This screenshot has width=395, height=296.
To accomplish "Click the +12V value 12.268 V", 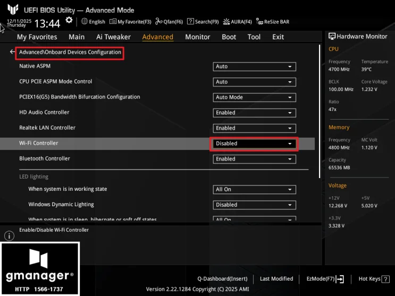I will pos(338,206).
